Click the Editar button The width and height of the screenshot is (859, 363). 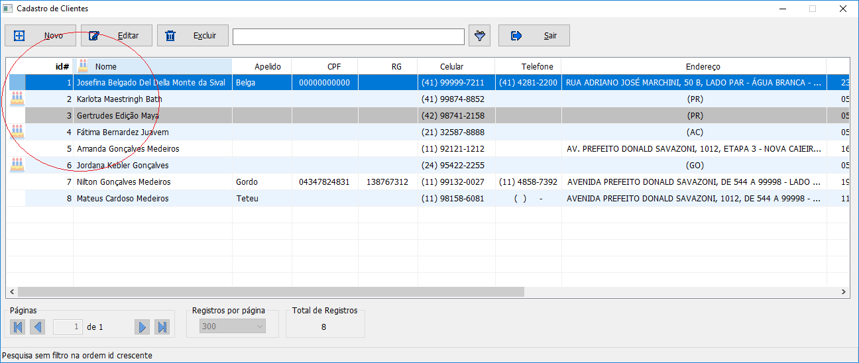(x=117, y=36)
